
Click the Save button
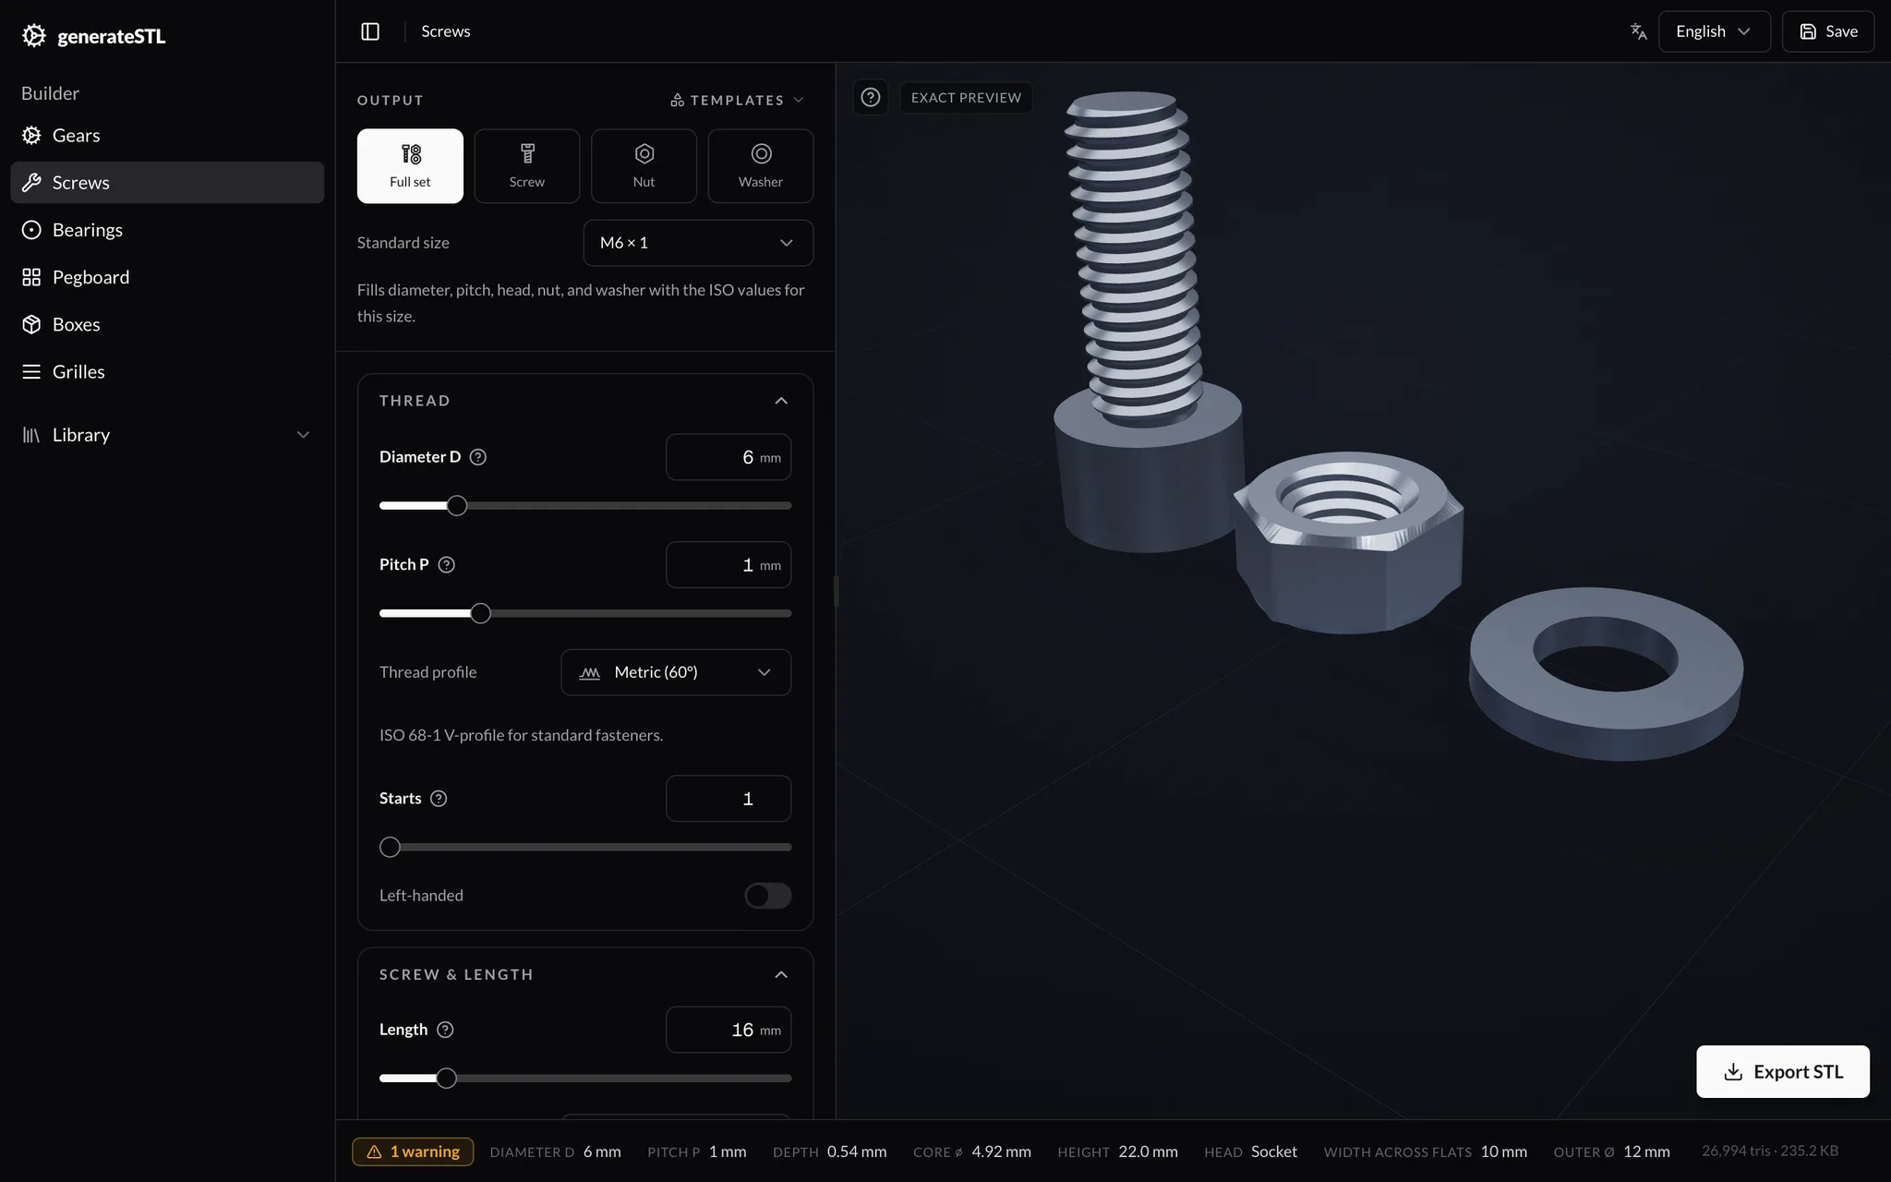[x=1828, y=31]
